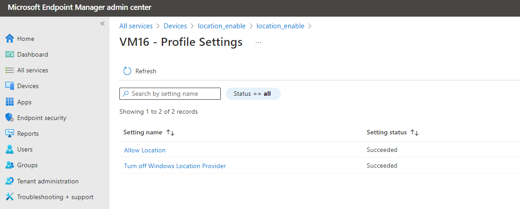This screenshot has height=209, width=520.
Task: Click the Setting name column header
Action: 142,132
